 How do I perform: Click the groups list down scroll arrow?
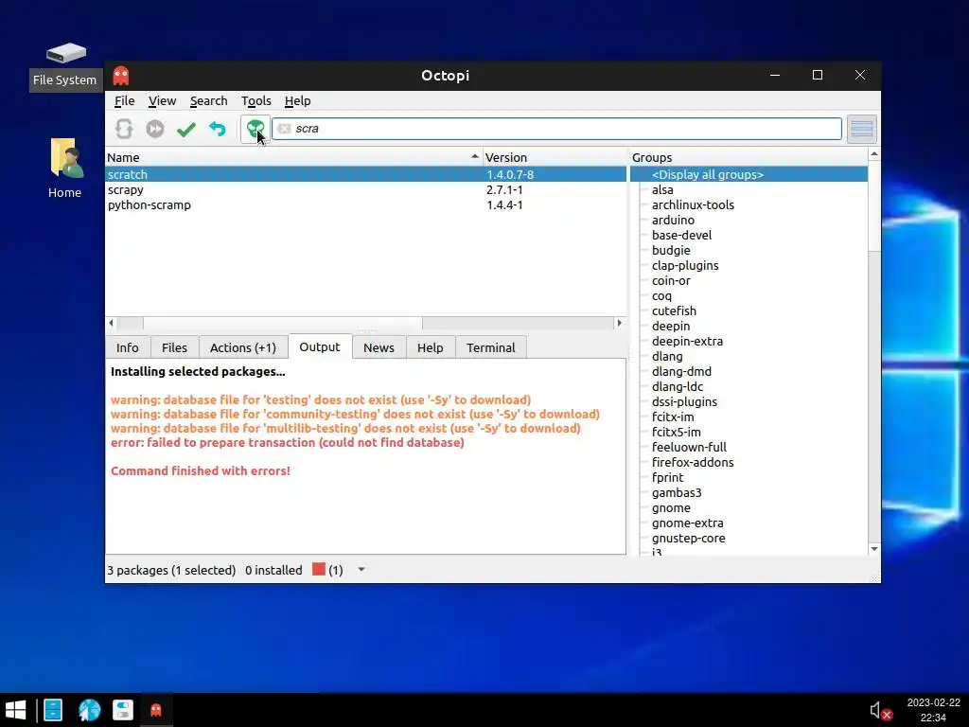point(873,549)
